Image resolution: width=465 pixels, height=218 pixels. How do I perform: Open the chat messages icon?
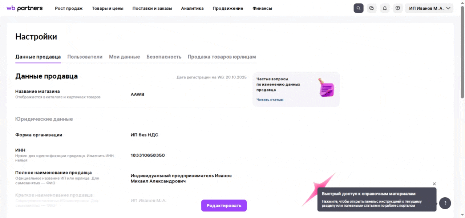(372, 8)
